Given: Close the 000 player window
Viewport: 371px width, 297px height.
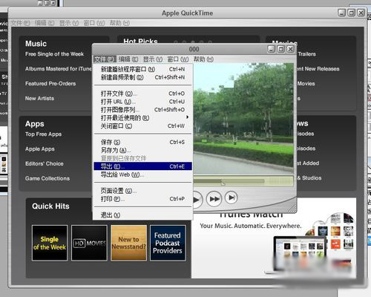Looking at the screenshot, I should tap(290, 49).
